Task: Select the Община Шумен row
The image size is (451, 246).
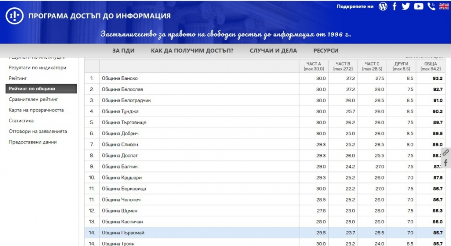Action: click(265, 211)
